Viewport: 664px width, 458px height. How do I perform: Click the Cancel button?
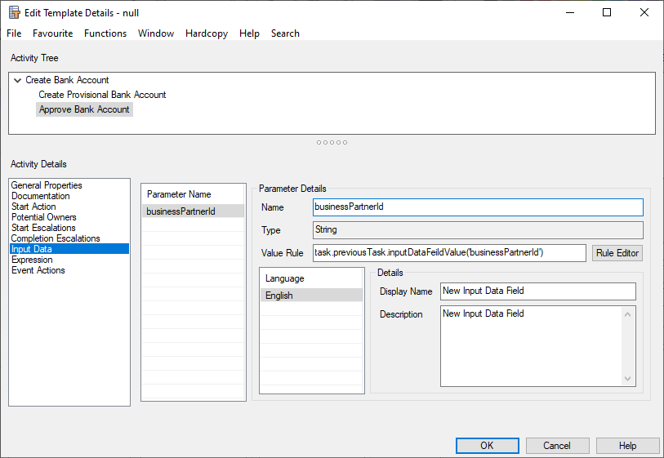coord(557,446)
